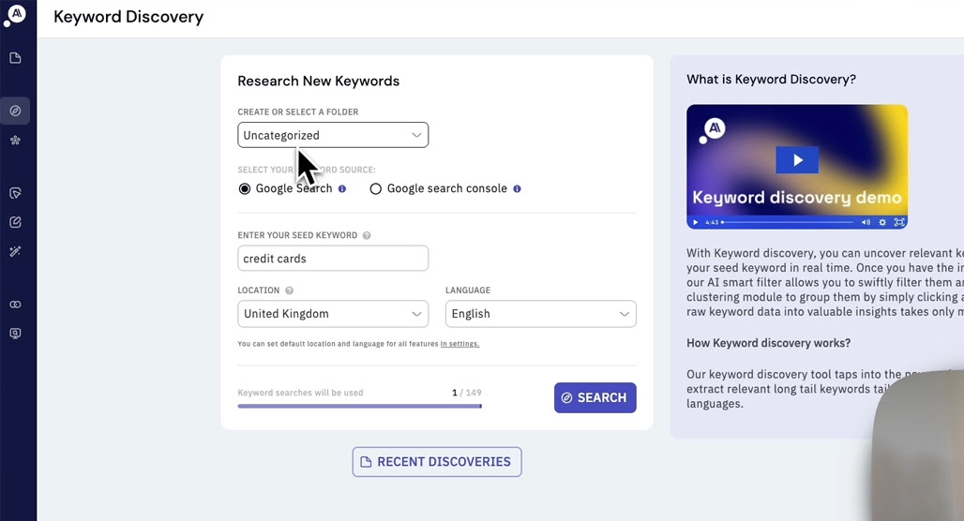Open the linked circles icon in sidebar
The height and width of the screenshot is (521, 964).
point(15,305)
